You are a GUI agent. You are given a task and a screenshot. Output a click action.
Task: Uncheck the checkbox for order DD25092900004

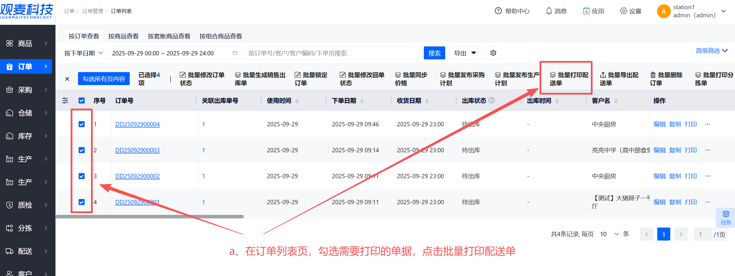click(x=82, y=124)
